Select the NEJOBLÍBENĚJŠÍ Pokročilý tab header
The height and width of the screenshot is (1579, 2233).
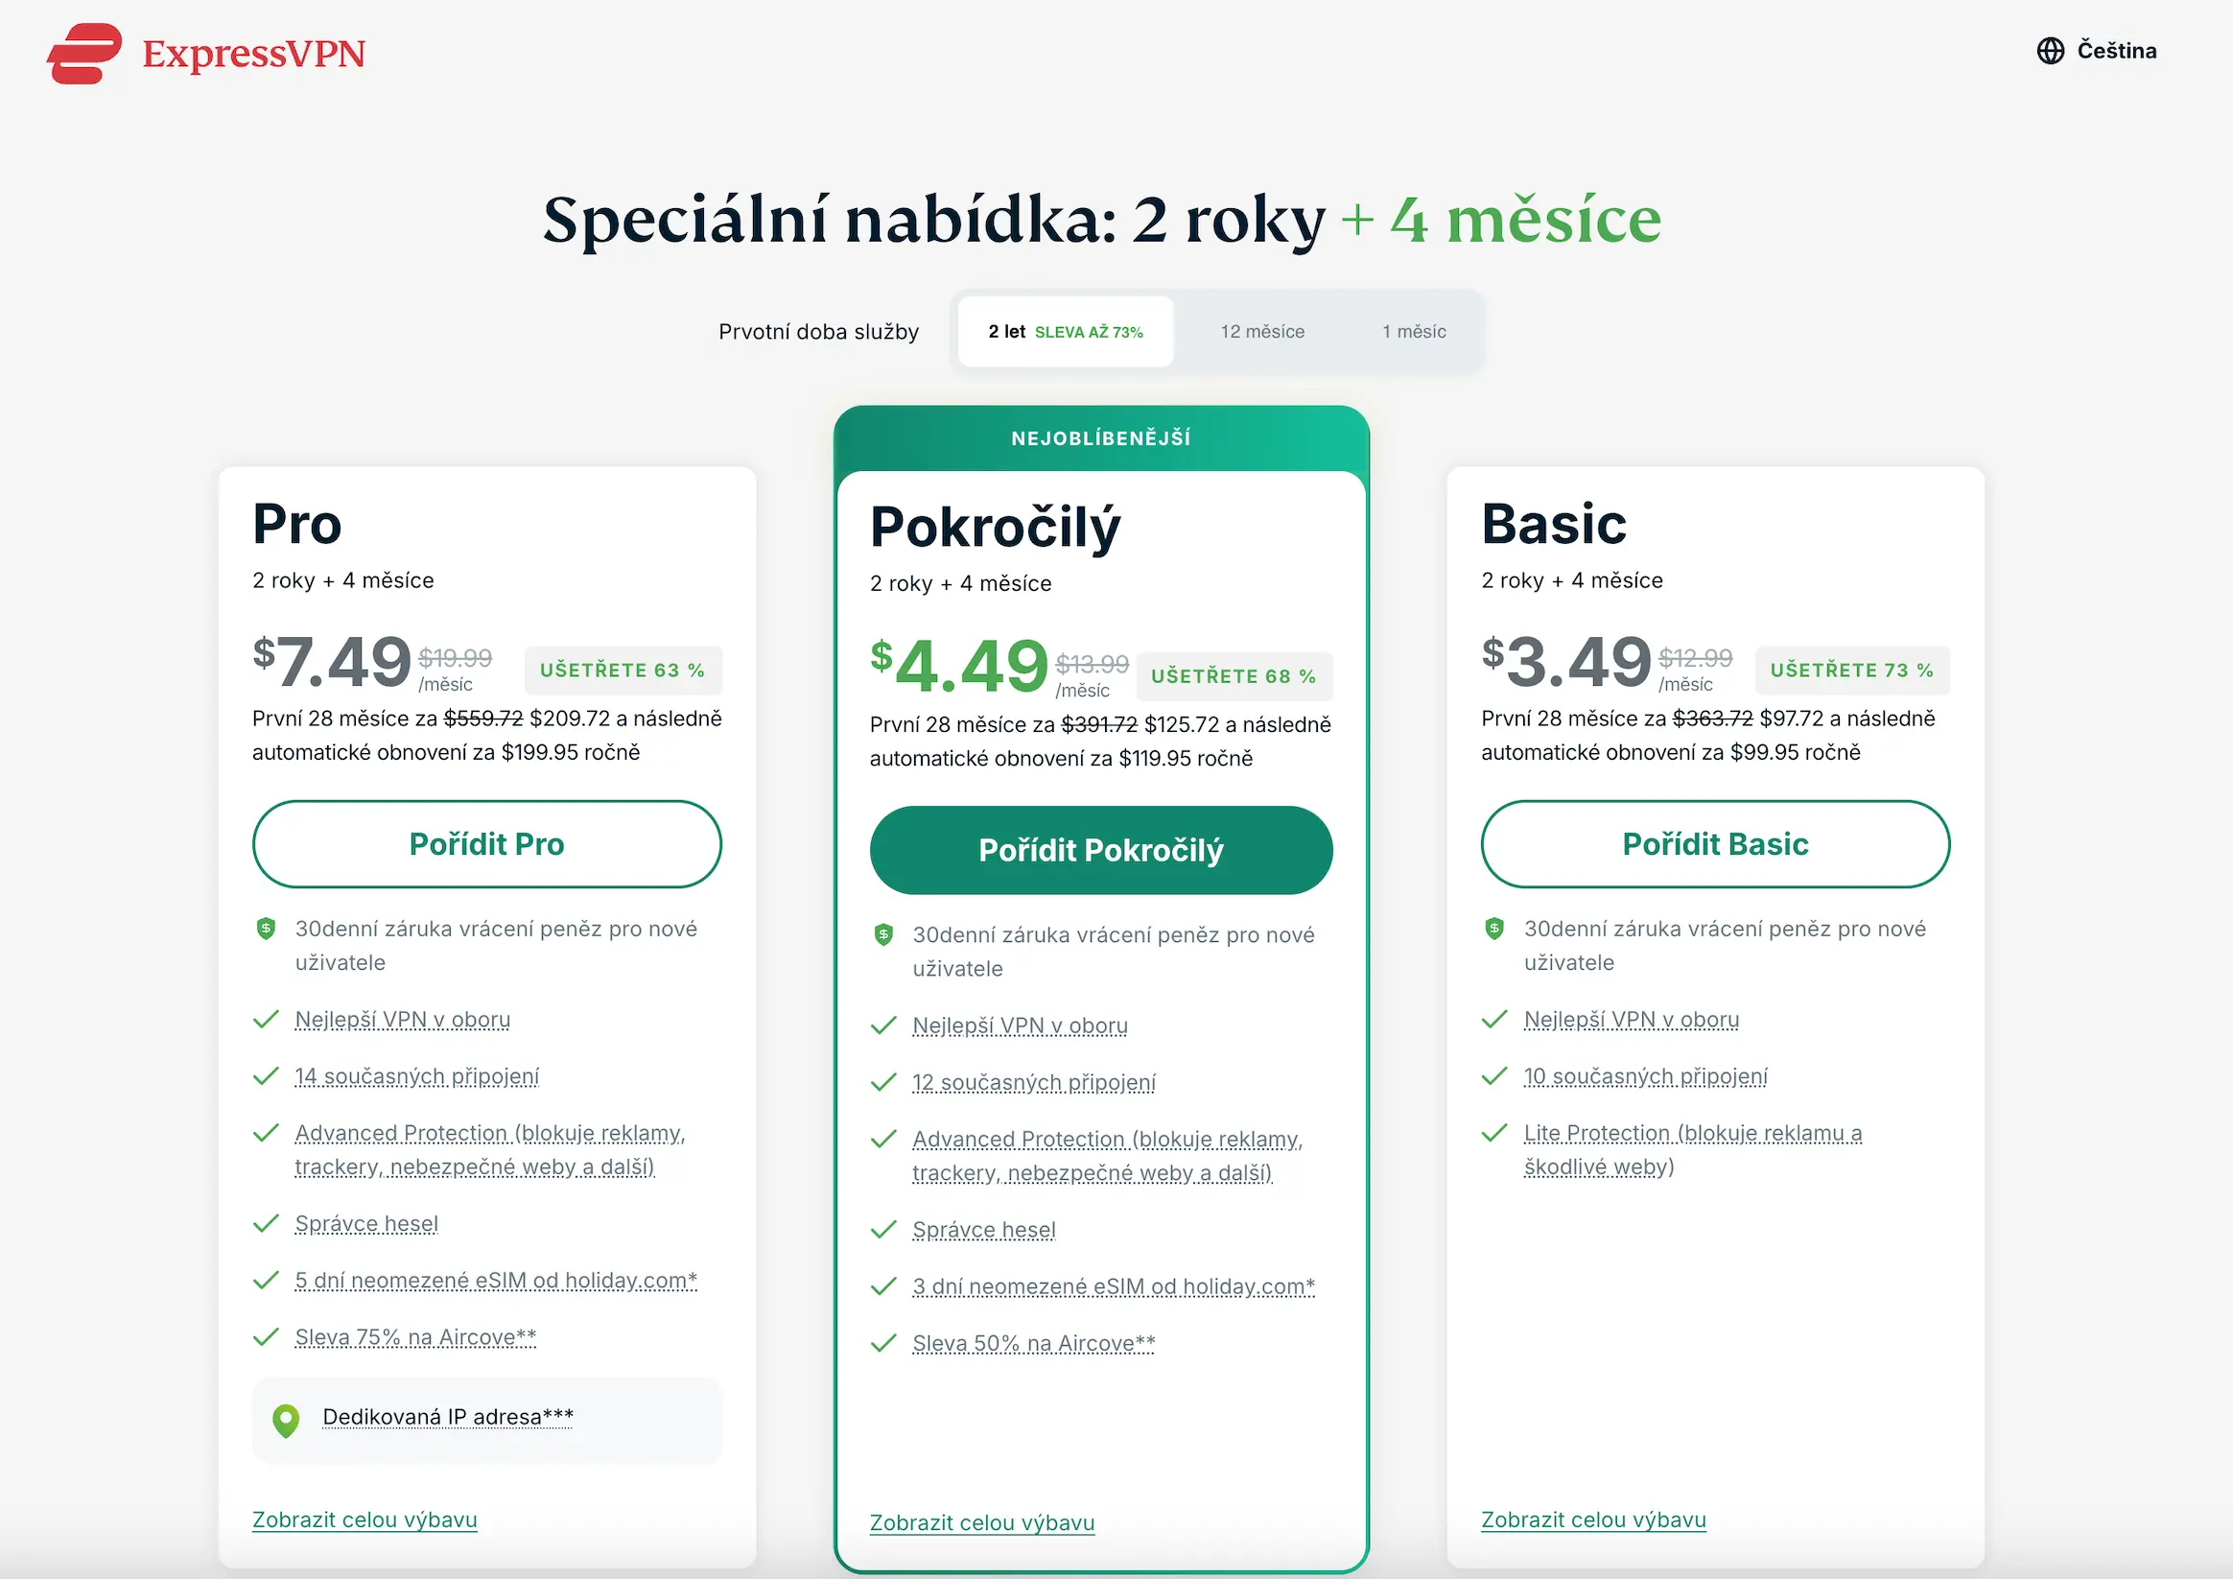[1100, 436]
